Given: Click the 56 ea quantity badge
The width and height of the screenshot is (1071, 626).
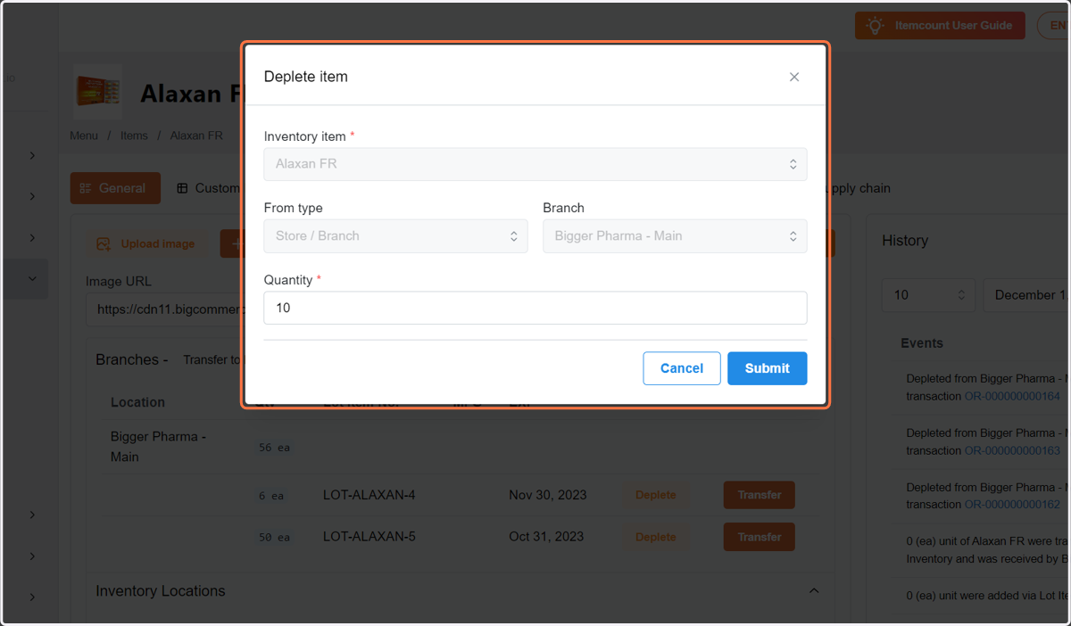Looking at the screenshot, I should (x=274, y=448).
